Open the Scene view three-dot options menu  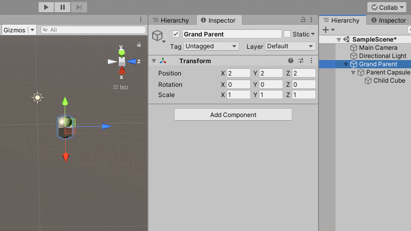pos(141,20)
